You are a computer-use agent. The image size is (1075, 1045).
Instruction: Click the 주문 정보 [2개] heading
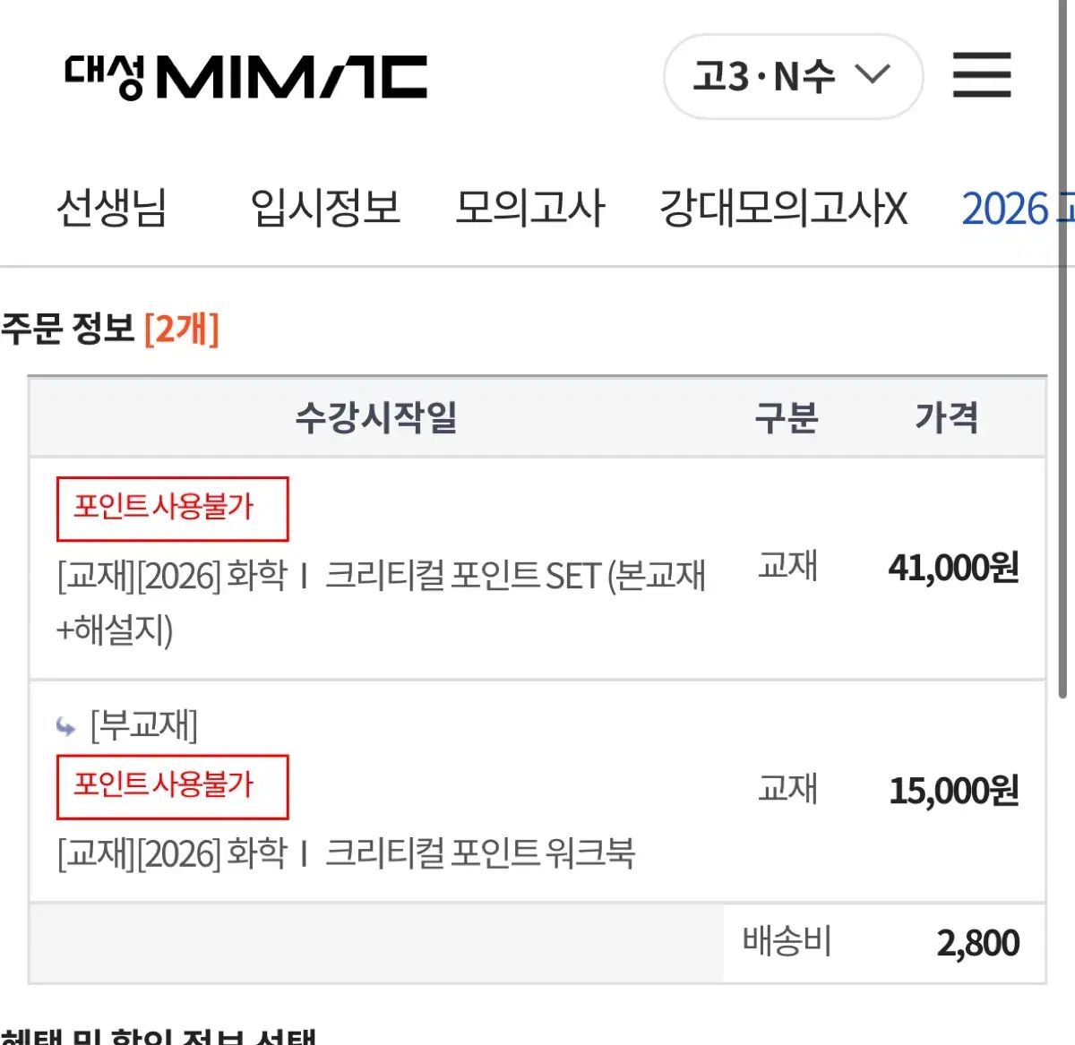110,329
